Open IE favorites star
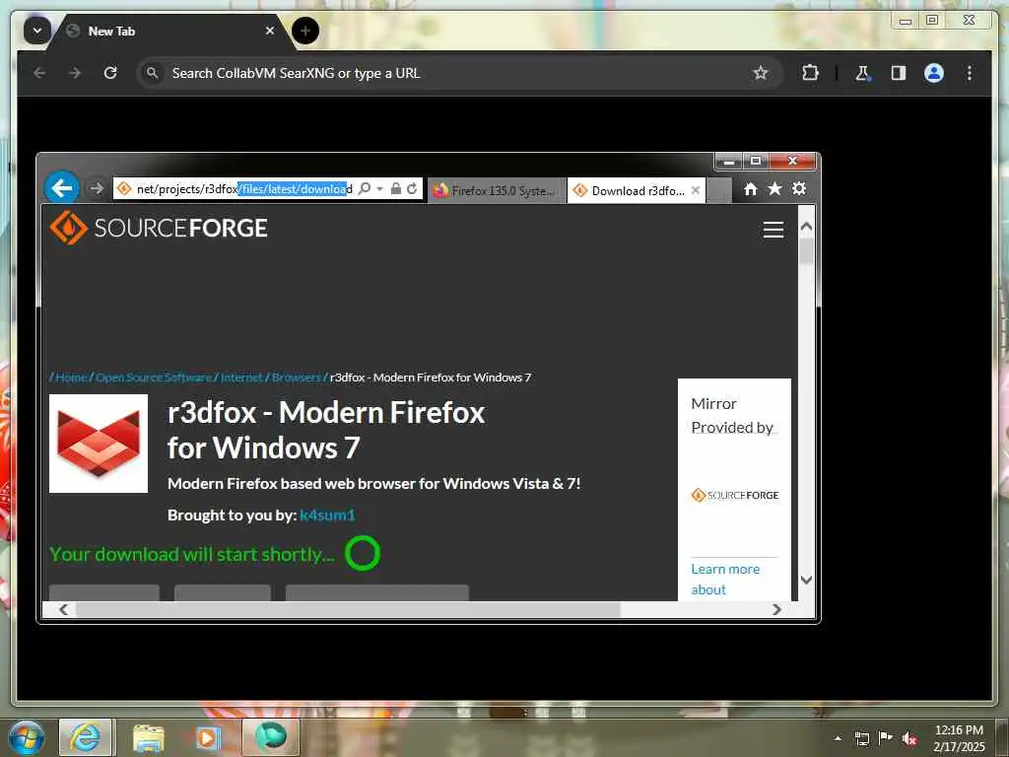Viewport: 1009px width, 757px height. tap(774, 188)
